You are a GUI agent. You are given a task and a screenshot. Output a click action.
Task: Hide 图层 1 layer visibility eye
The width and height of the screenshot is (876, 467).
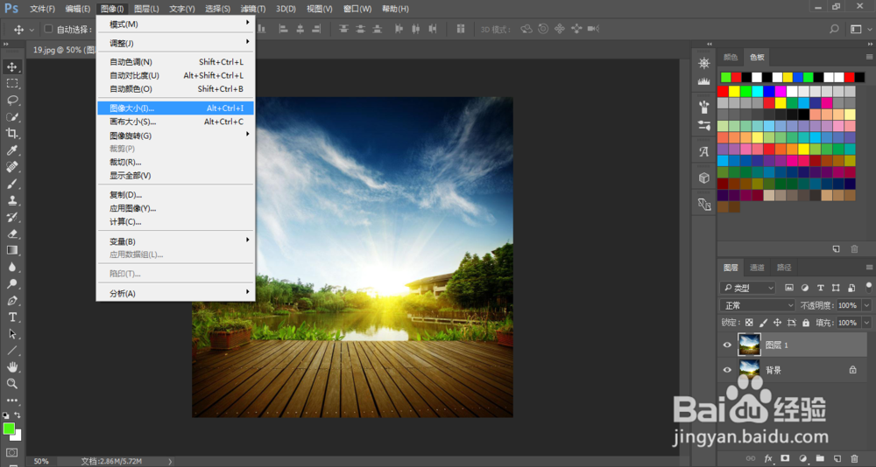(x=727, y=345)
